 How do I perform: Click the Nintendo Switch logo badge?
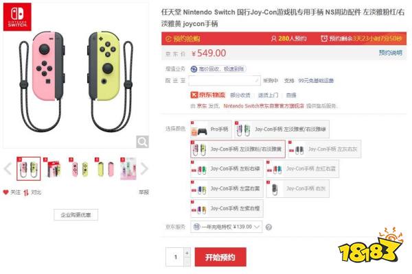point(17,17)
